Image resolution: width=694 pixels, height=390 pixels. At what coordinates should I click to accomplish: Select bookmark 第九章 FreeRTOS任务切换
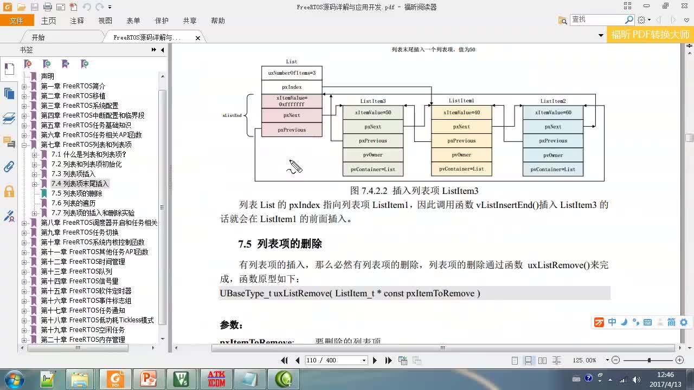[80, 232]
